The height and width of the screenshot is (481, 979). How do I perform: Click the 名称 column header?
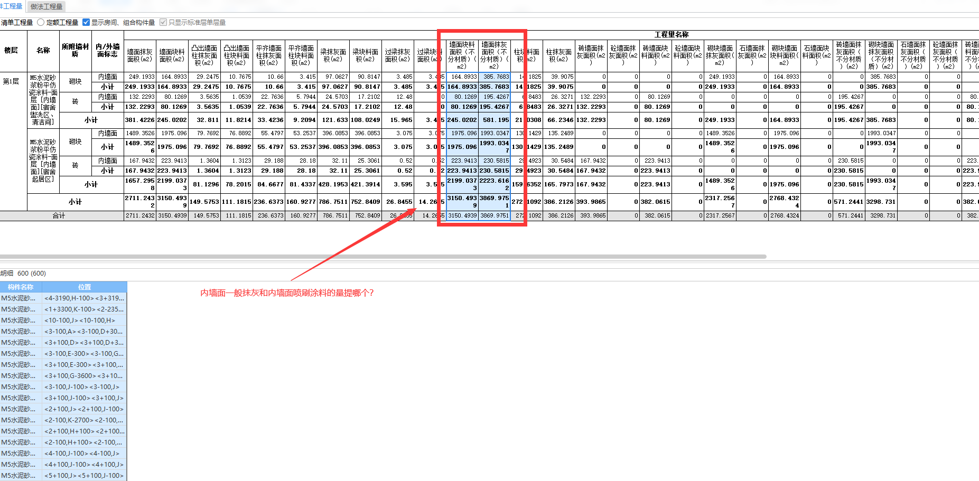coord(43,51)
